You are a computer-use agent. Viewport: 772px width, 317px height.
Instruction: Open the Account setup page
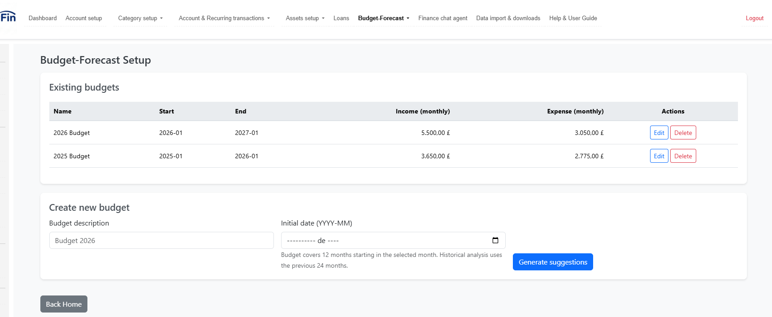pos(84,18)
